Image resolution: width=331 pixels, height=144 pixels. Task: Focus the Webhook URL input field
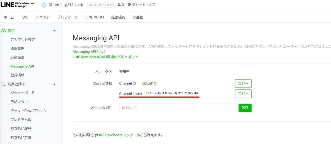[179, 108]
